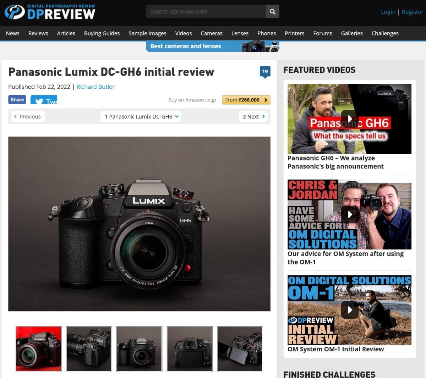Open the page selector dropdown Panasonic Lumix DC-GH6

coord(141,116)
